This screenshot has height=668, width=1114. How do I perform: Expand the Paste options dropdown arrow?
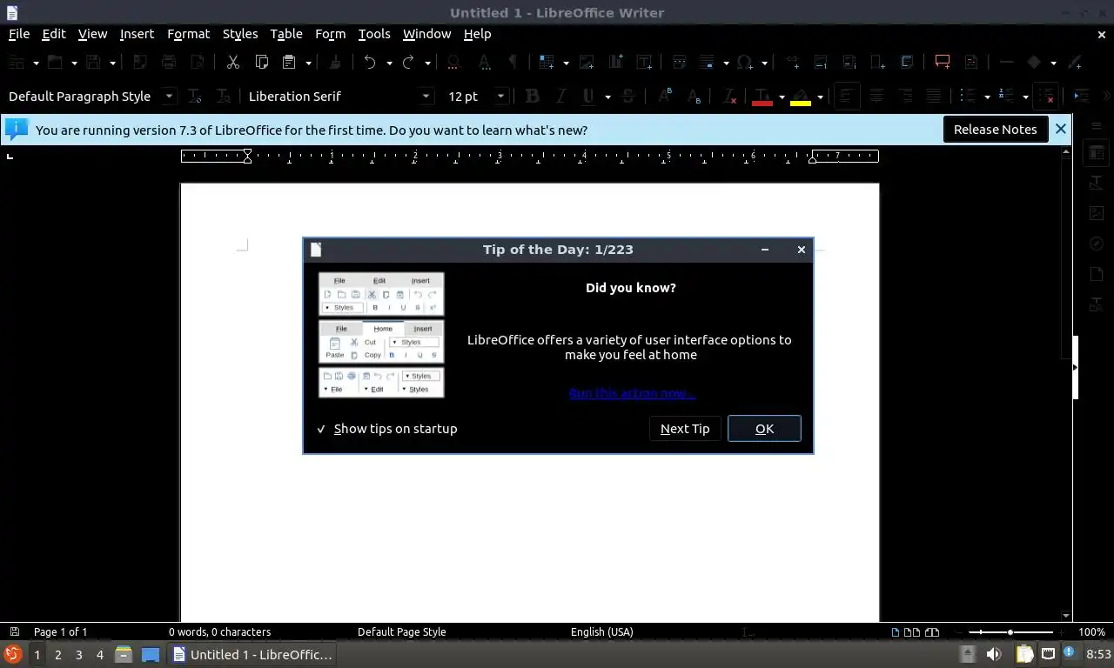308,63
